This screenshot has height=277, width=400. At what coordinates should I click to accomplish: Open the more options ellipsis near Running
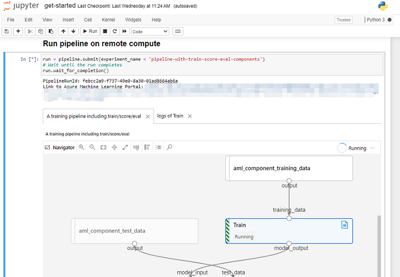pos(372,148)
